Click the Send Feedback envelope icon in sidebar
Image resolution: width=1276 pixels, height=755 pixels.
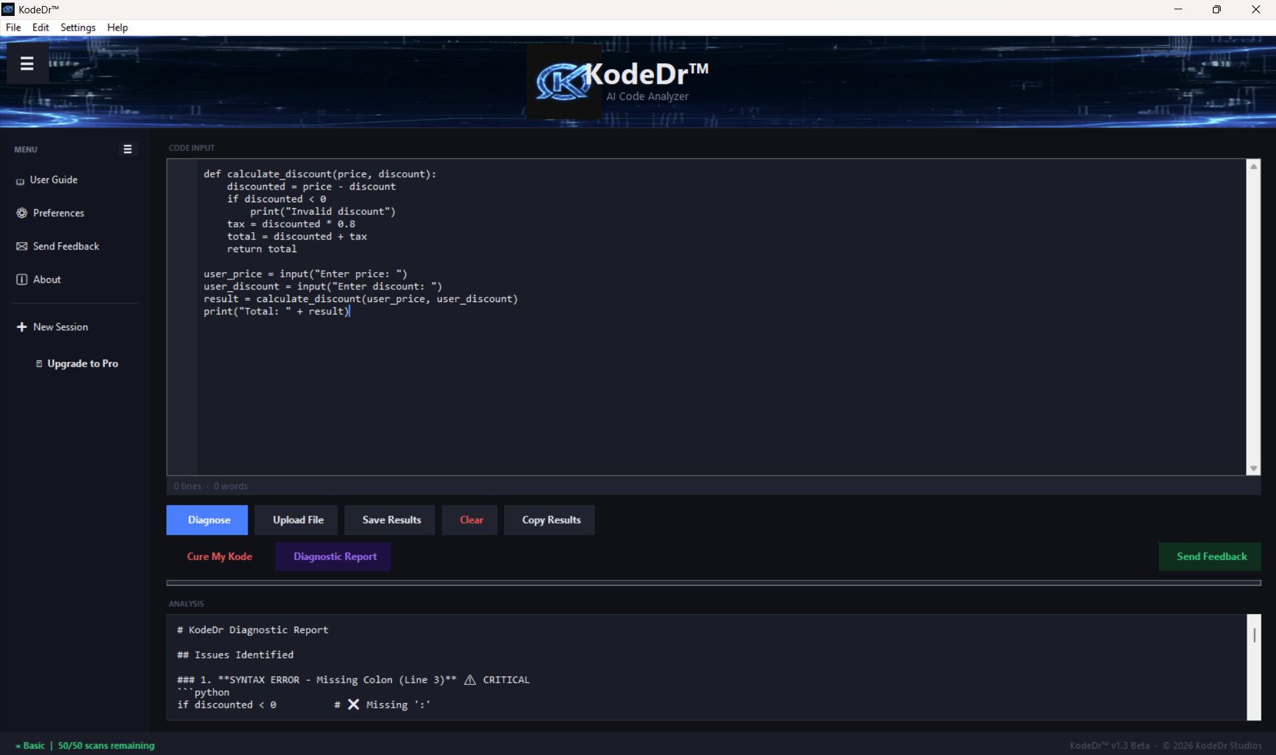point(22,246)
